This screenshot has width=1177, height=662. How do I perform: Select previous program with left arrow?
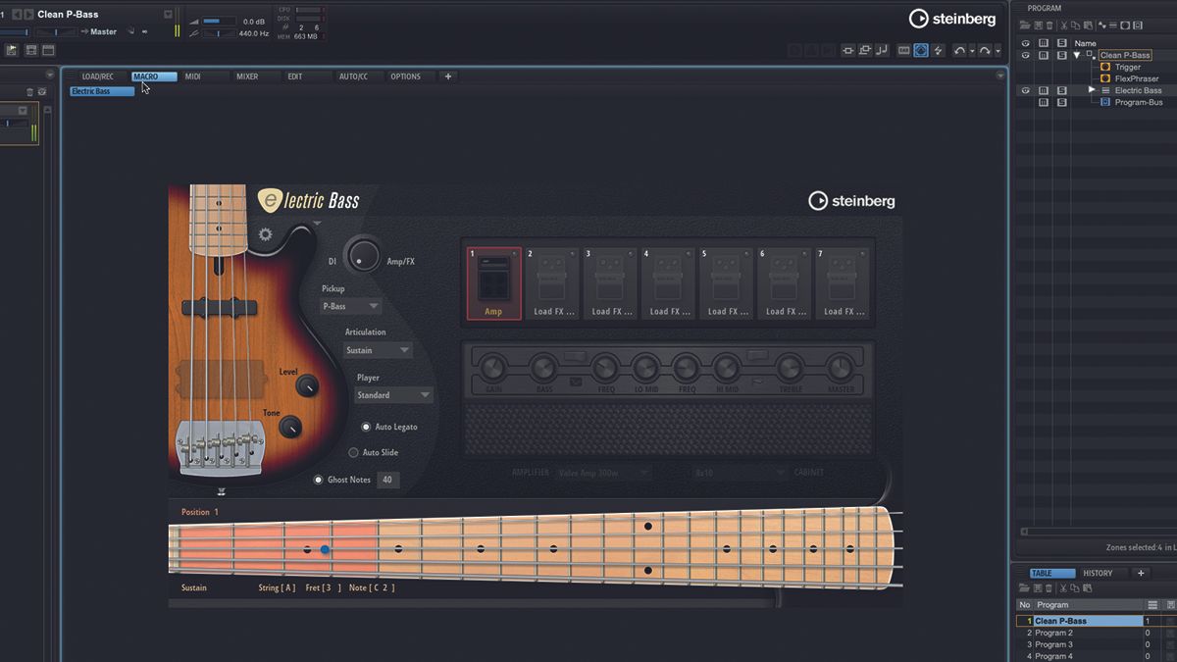(x=17, y=15)
